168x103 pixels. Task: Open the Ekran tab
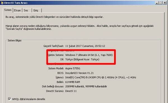(x=17, y=10)
